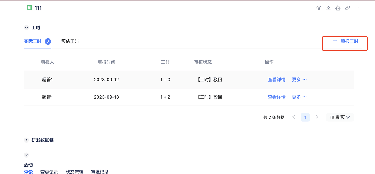View 查看详情 for the 2023-09-13 entry
This screenshot has width=375, height=174.
pos(277,97)
